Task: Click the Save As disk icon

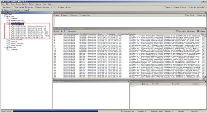Action: (26, 7)
